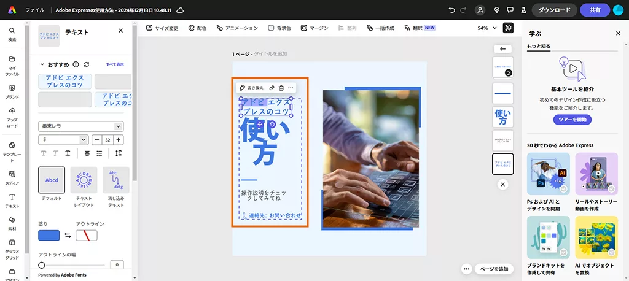Start the tour with ツアーを開始
Viewport: 629px width, 281px height.
[572, 120]
